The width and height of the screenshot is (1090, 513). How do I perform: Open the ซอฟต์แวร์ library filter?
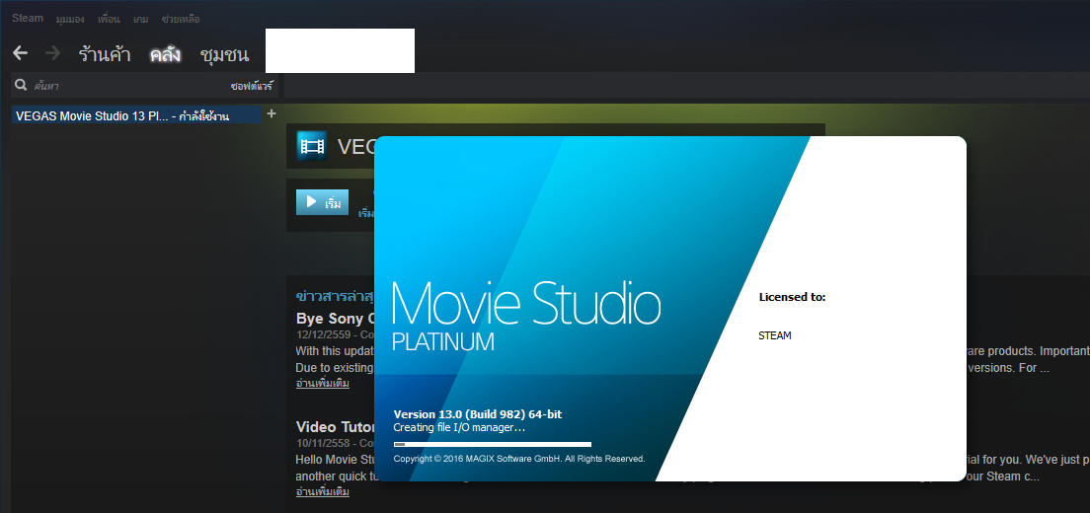tap(253, 86)
